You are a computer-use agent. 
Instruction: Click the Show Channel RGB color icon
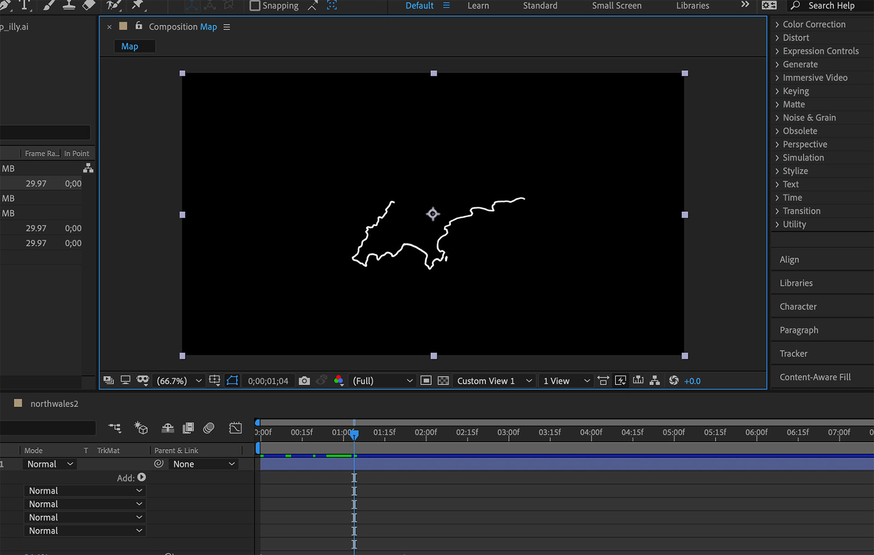338,381
